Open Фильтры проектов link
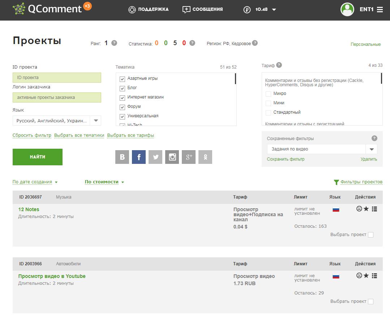The image size is (390, 318). click(361, 182)
